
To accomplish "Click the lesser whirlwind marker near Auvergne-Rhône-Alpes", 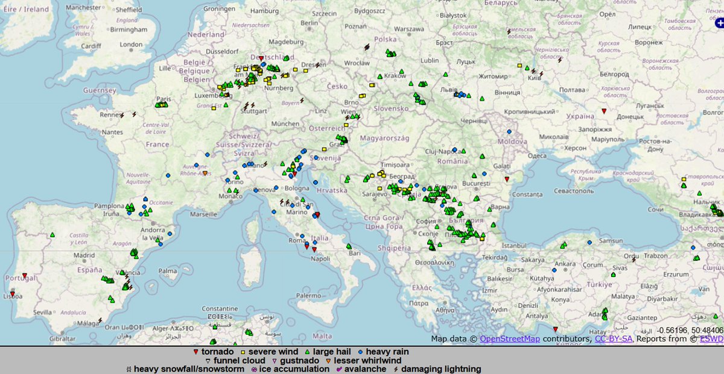I will pos(205,173).
